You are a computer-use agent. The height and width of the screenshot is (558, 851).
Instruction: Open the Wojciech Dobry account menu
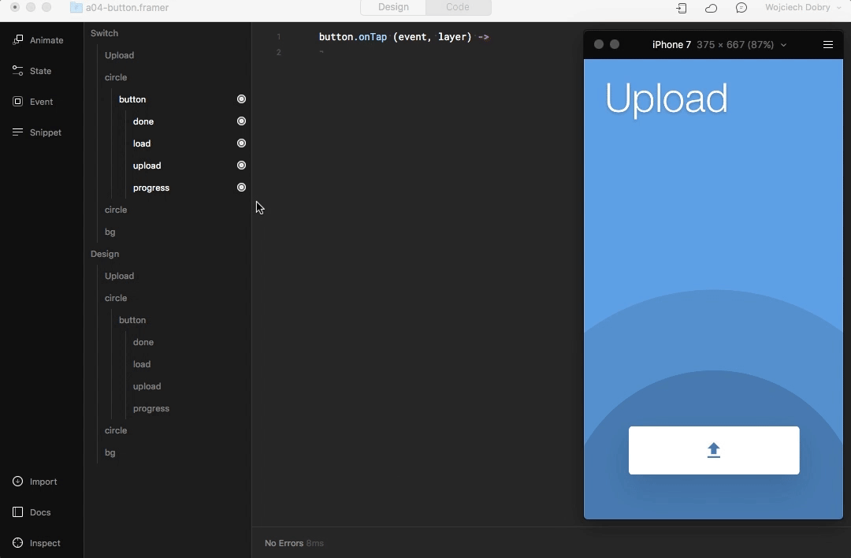point(803,8)
